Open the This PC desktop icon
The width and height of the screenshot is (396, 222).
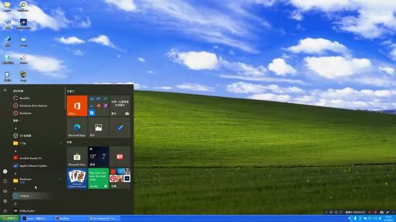7,24
